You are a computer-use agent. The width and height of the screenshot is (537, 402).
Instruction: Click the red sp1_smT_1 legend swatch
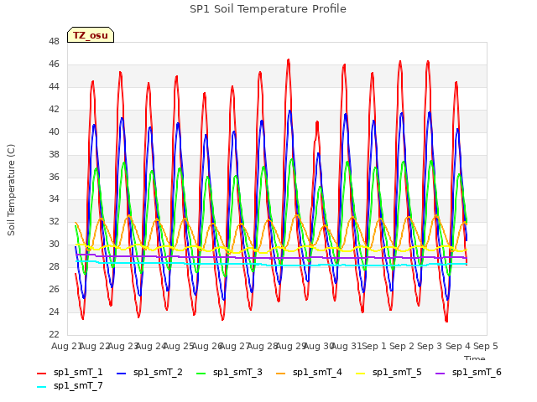[41, 374]
